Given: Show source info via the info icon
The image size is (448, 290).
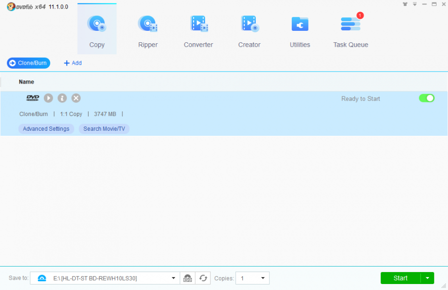Looking at the screenshot, I should 62,98.
